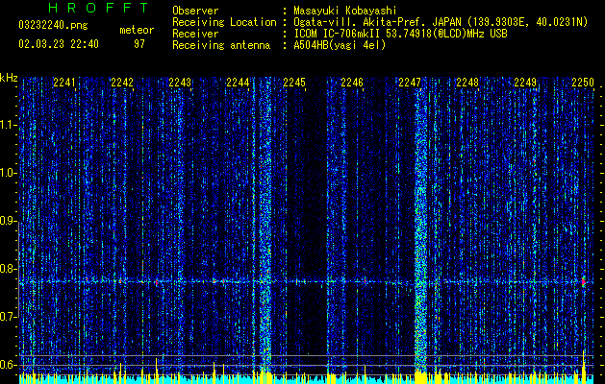Click the Receiving Location label

point(224,22)
